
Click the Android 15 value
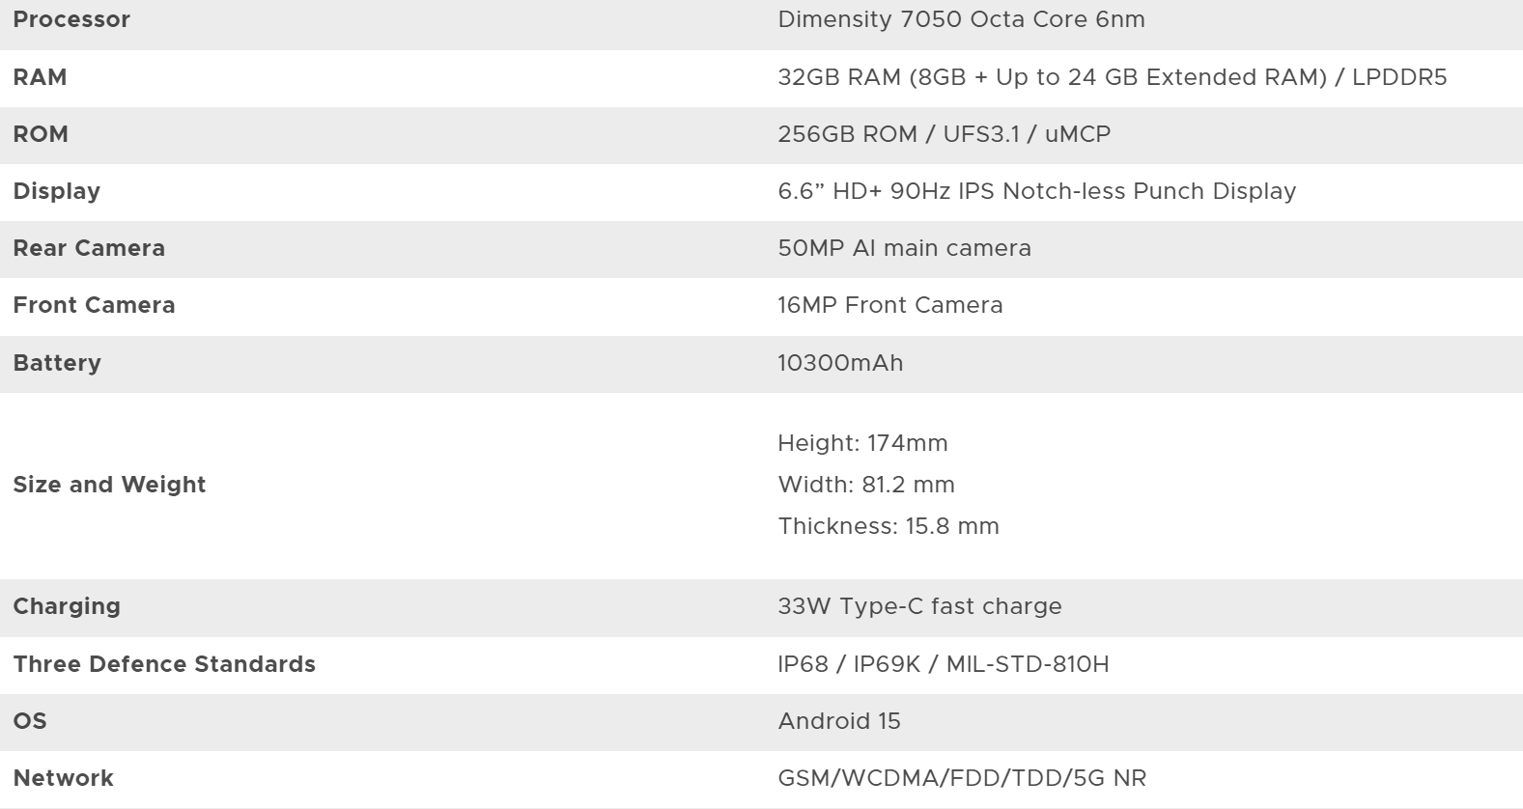point(838,721)
